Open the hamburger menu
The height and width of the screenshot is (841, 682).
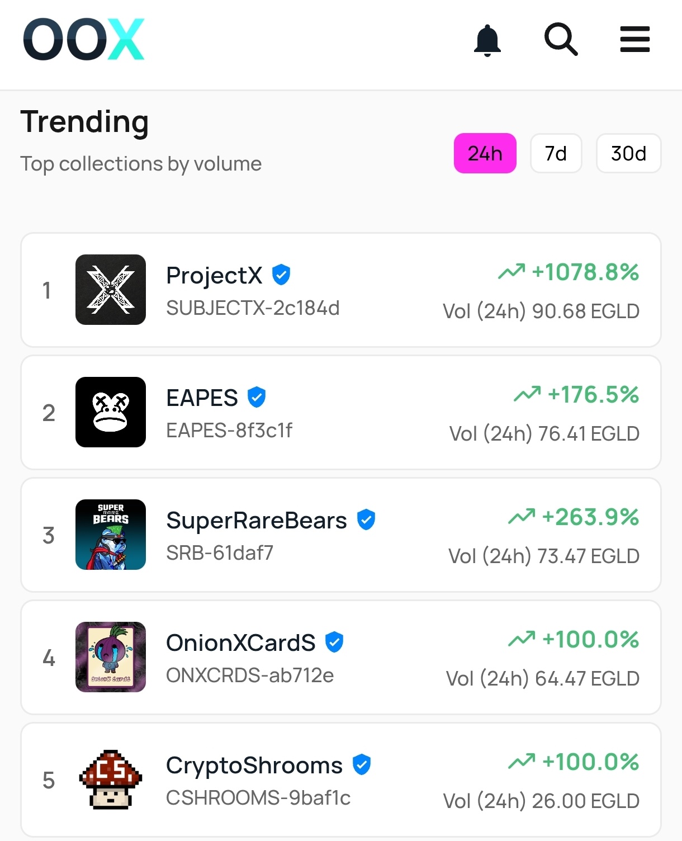pyautogui.click(x=634, y=39)
